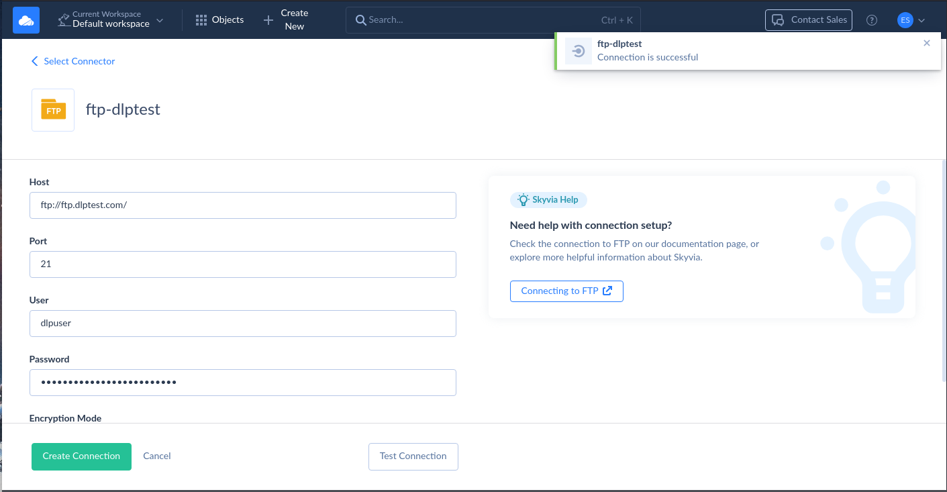Open the Connecting to FTP documentation link
Screen dimensions: 947x492
click(566, 291)
